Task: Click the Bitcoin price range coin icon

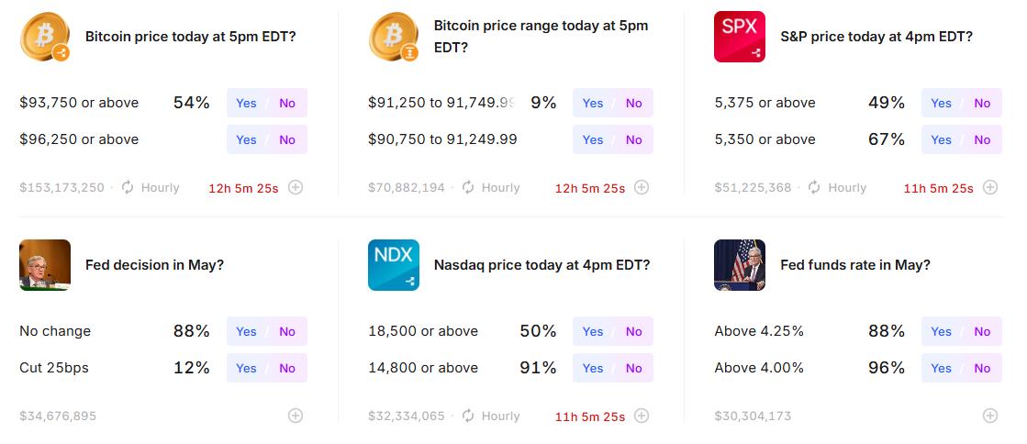Action: pos(393,37)
